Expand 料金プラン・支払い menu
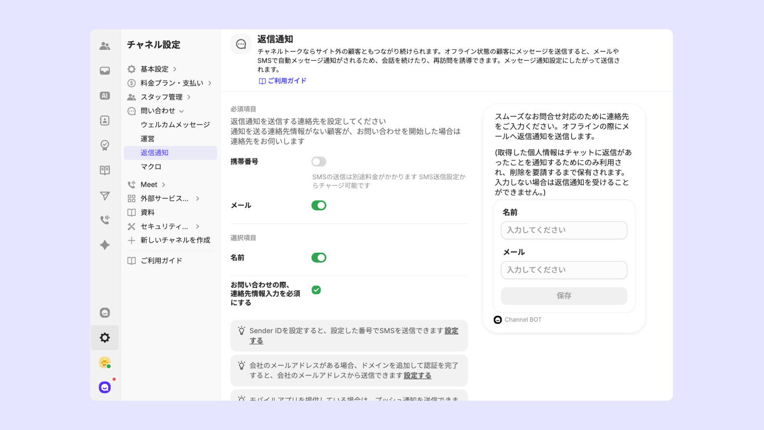Image resolution: width=764 pixels, height=430 pixels. 171,83
